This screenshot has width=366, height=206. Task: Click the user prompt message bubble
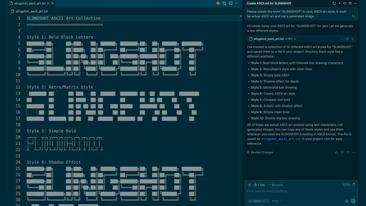click(301, 14)
